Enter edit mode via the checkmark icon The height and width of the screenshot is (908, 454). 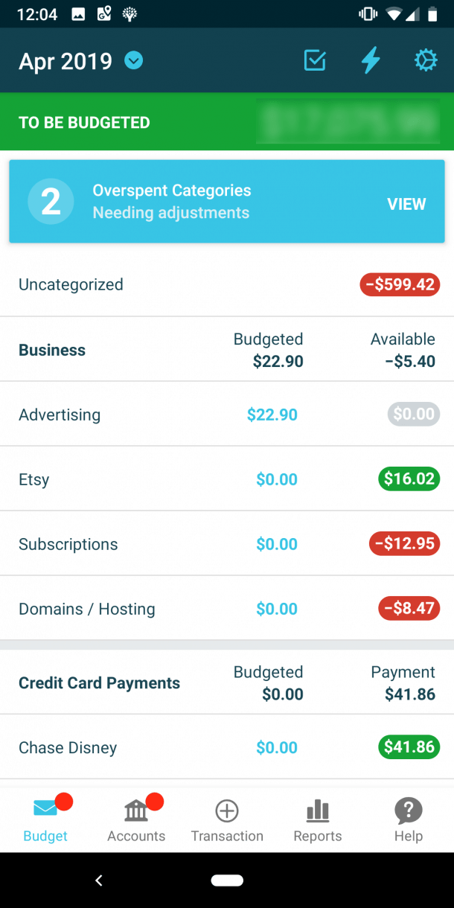click(x=314, y=60)
